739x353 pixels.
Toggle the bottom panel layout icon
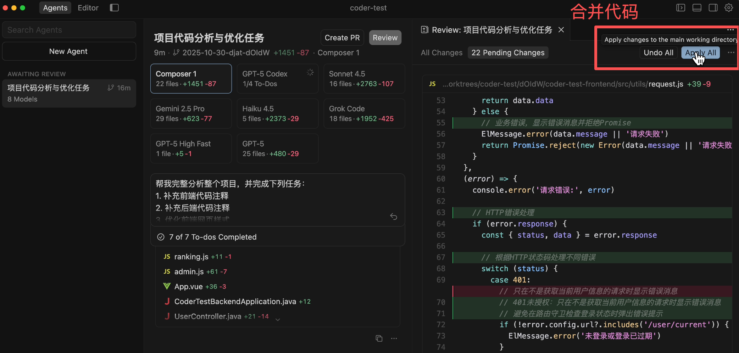coord(697,8)
